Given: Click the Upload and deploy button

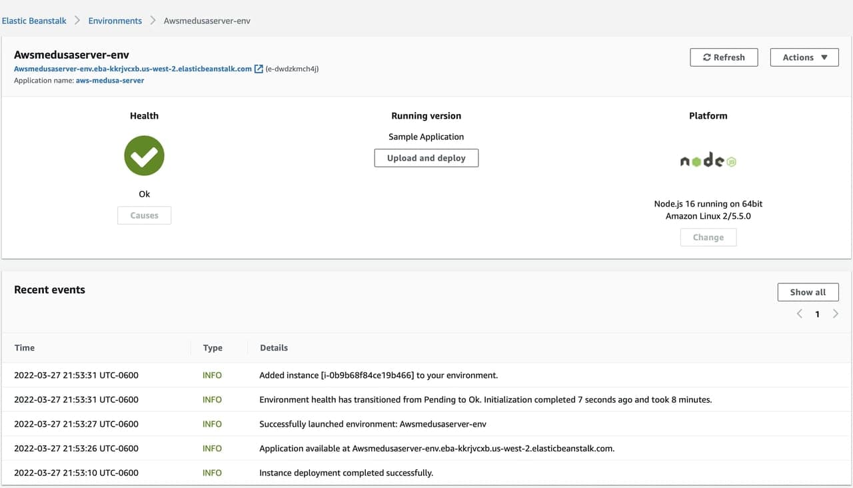Looking at the screenshot, I should pyautogui.click(x=426, y=158).
